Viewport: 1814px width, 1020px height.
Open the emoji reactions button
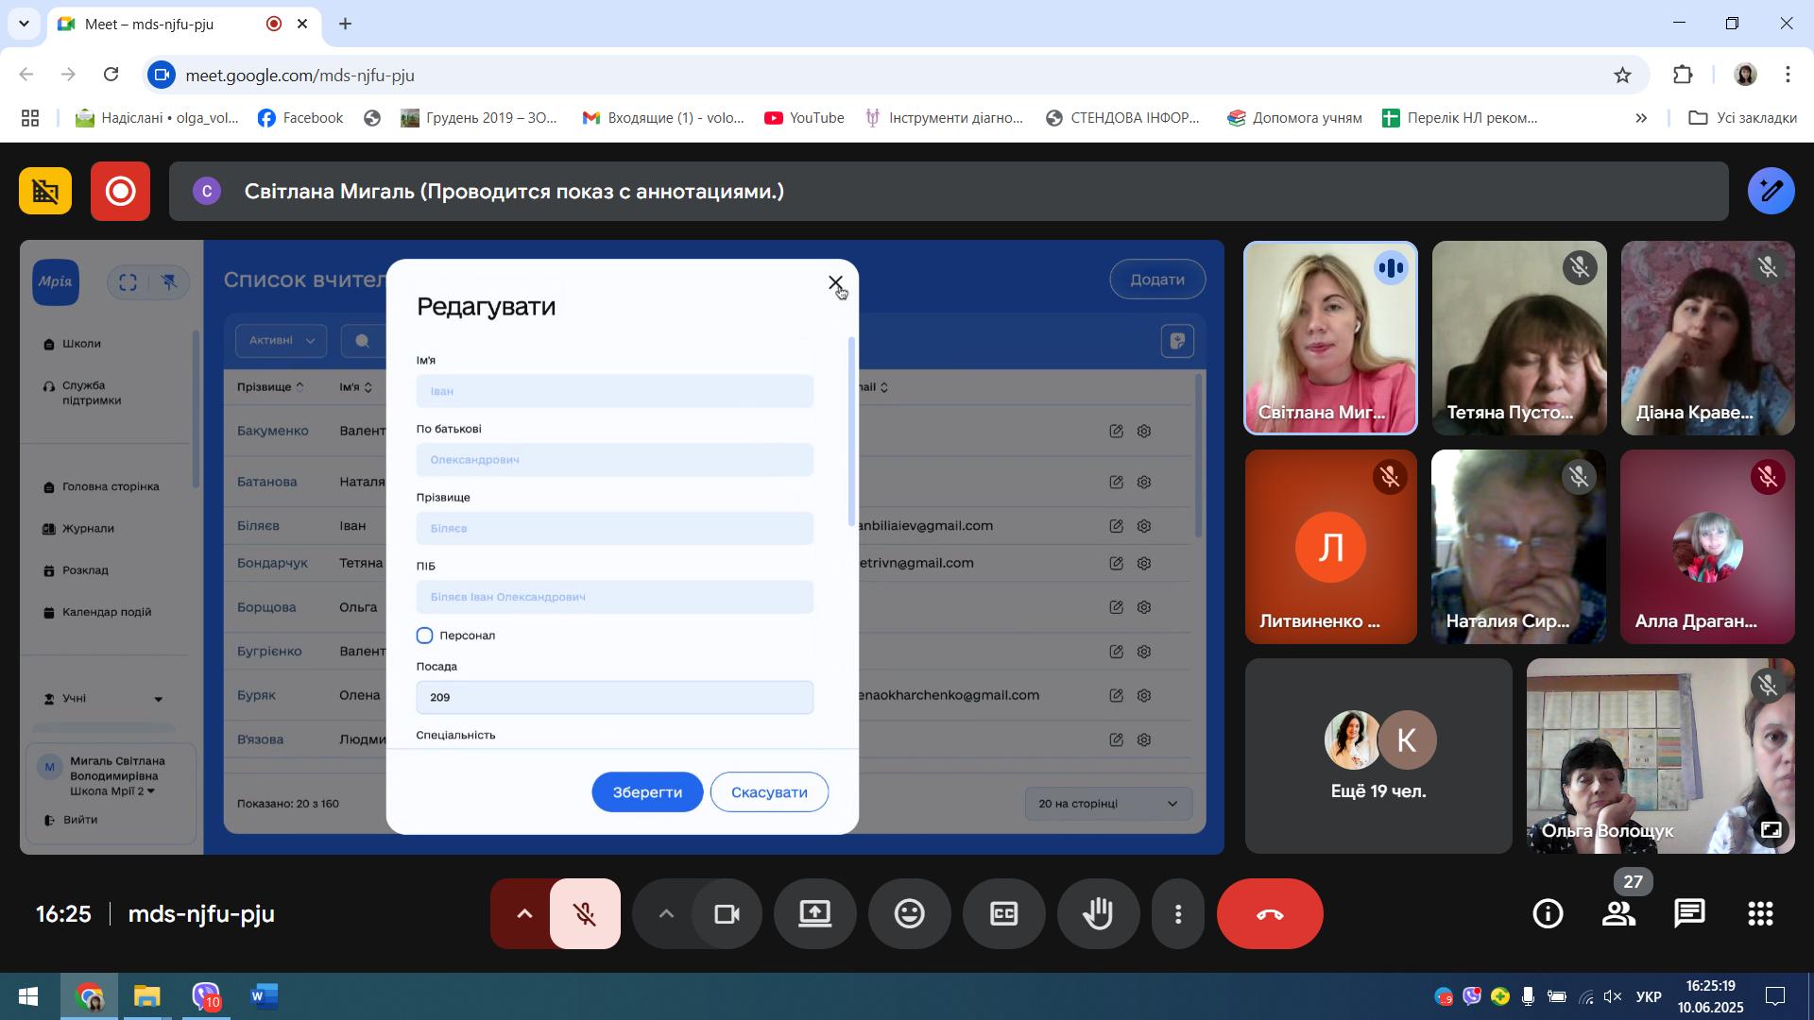[910, 914]
